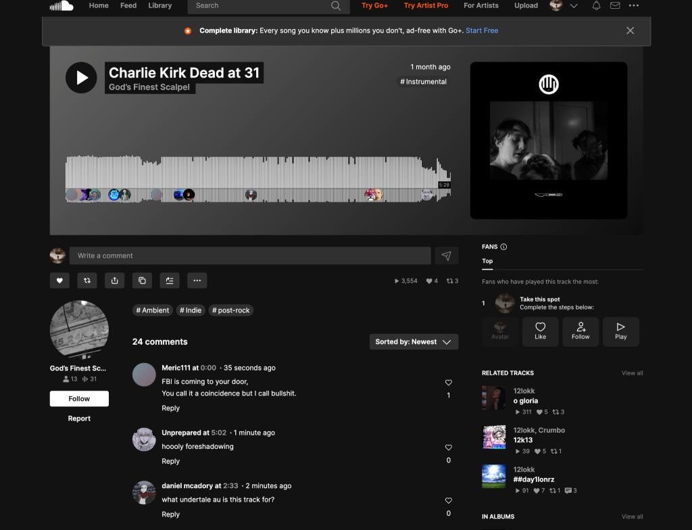Select the Top fans tab
The width and height of the screenshot is (692, 530).
click(487, 261)
